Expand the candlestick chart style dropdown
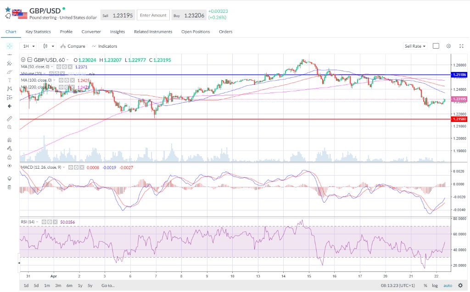 [x=47, y=46]
